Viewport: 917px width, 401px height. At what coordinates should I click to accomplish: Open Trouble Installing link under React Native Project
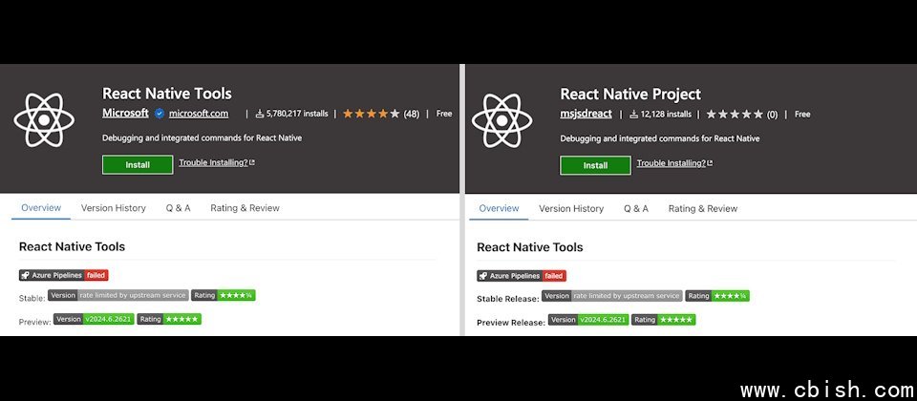[x=674, y=163]
